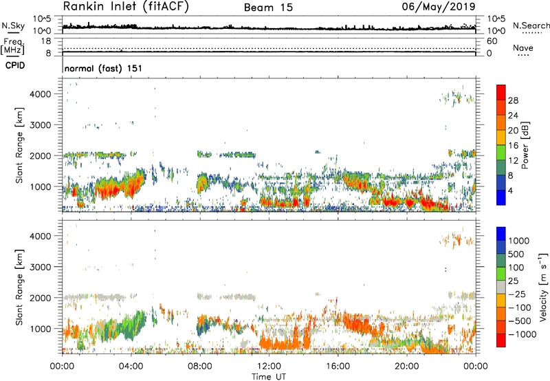This screenshot has width=550, height=381.
Task: Click the '1000' tick on the velocity scale
Action: (519, 241)
